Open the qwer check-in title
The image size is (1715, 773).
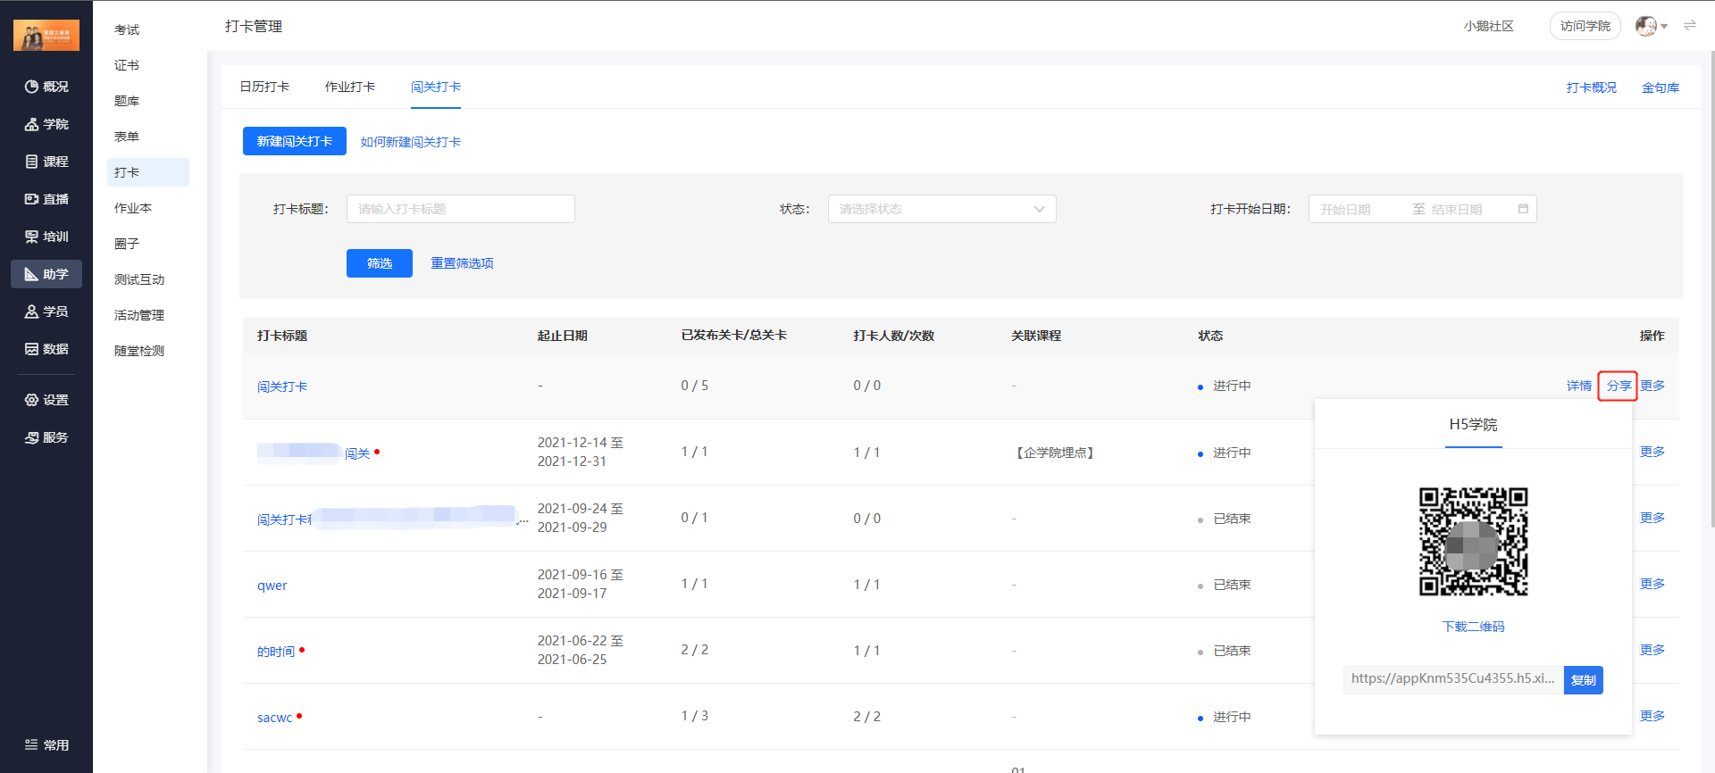(272, 586)
